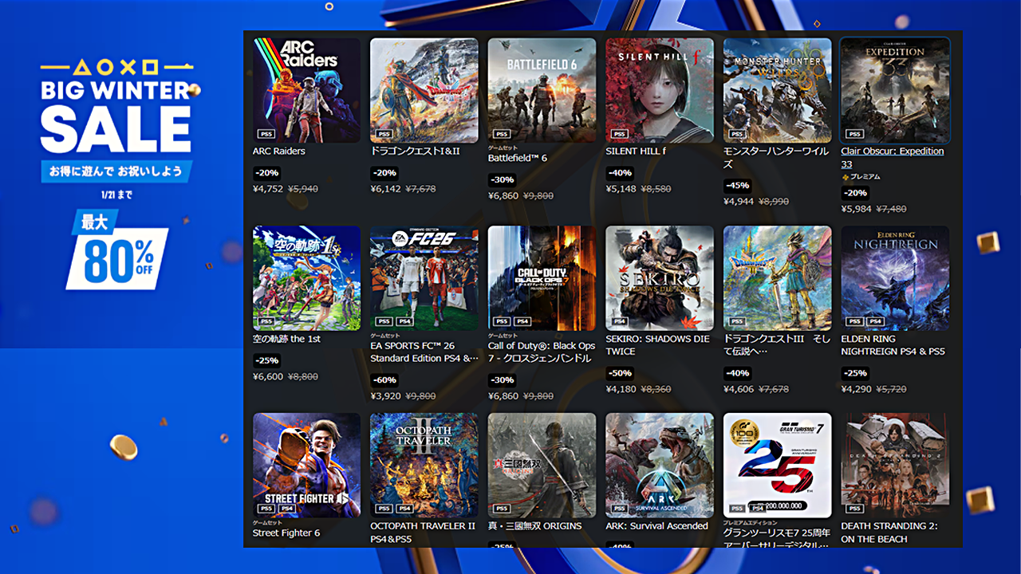Image resolution: width=1021 pixels, height=574 pixels.
Task: Select the PS4 badge on Street Fighter 6
Action: coord(286,509)
